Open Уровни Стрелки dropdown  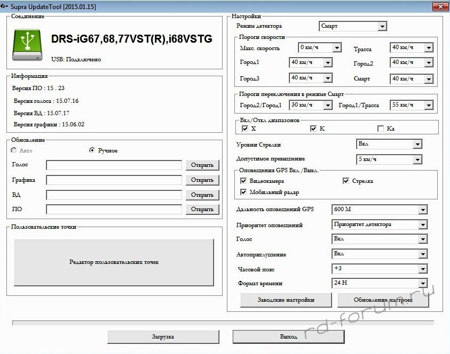coord(389,144)
